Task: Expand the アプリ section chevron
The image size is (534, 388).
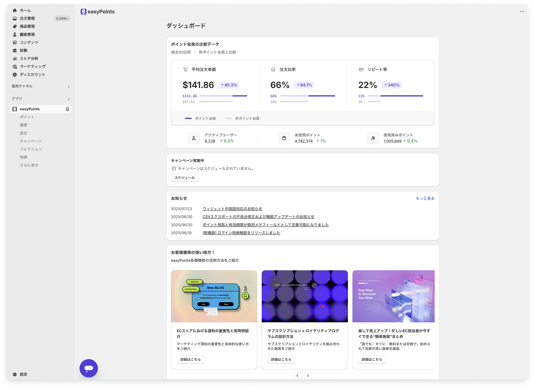Action: pos(69,99)
